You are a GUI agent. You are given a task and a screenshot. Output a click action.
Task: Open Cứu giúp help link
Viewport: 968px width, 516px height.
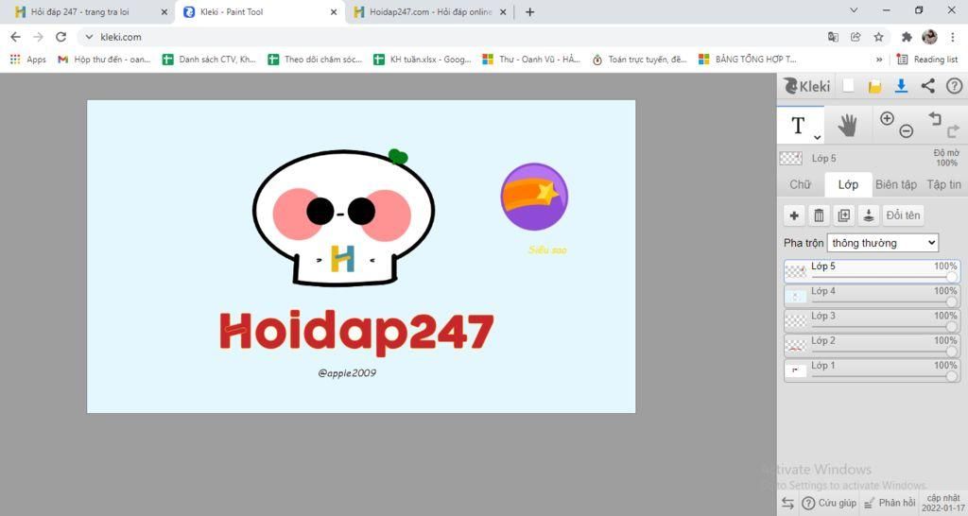(x=829, y=503)
